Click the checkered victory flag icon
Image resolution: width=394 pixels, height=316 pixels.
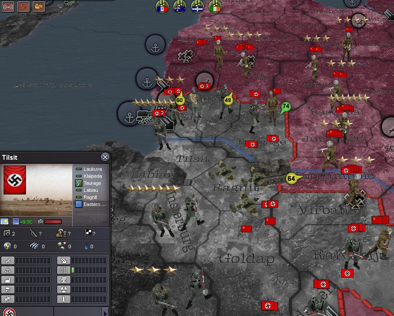[x=88, y=233]
